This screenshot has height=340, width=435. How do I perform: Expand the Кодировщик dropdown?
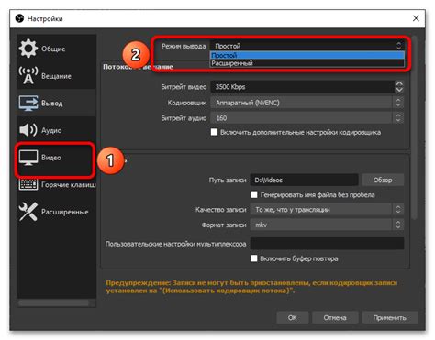click(307, 103)
